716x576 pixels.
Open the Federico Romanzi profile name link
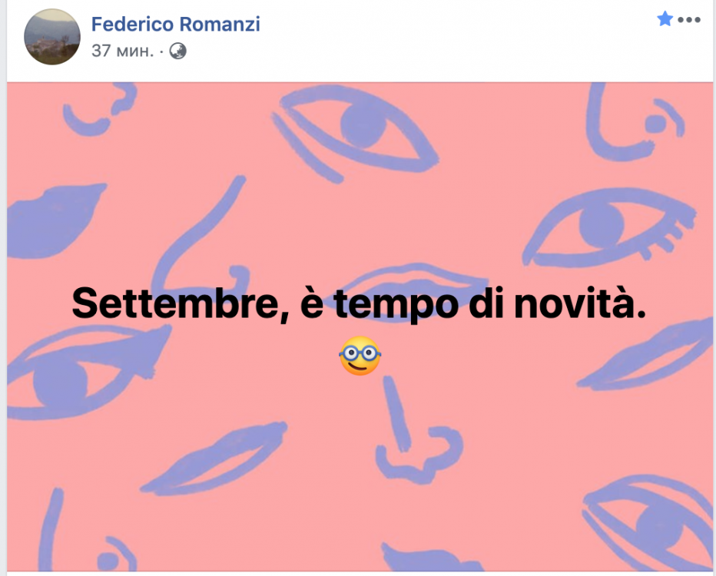(175, 24)
